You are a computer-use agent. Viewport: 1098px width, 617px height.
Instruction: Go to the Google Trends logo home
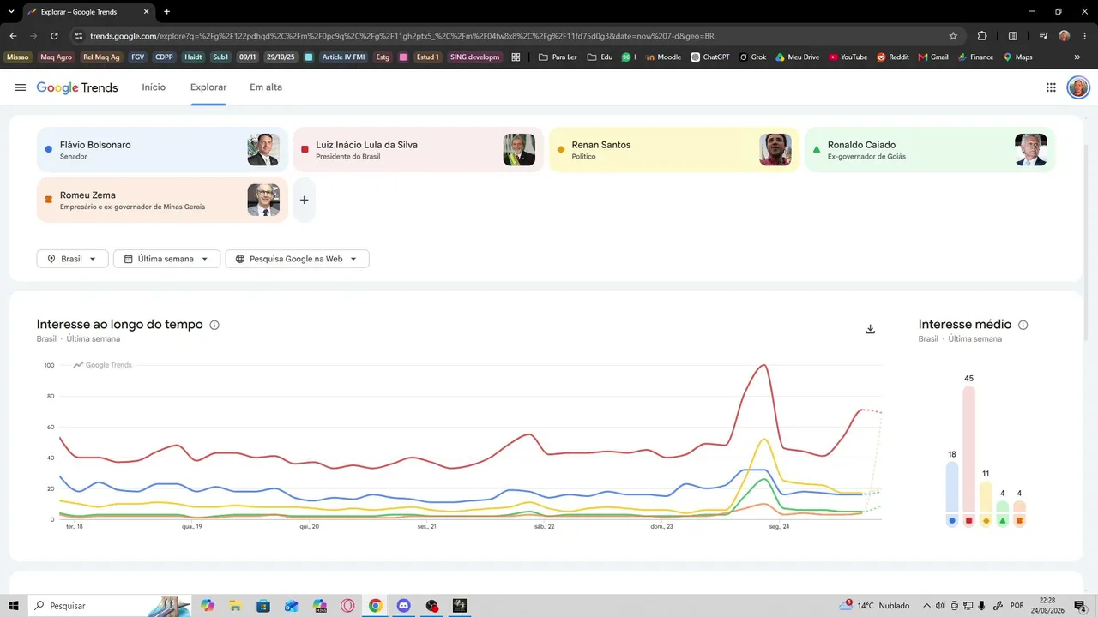pyautogui.click(x=77, y=87)
